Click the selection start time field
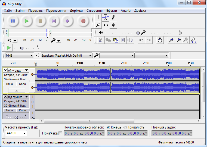Viewport: 207px width, 147px height. 84,133
